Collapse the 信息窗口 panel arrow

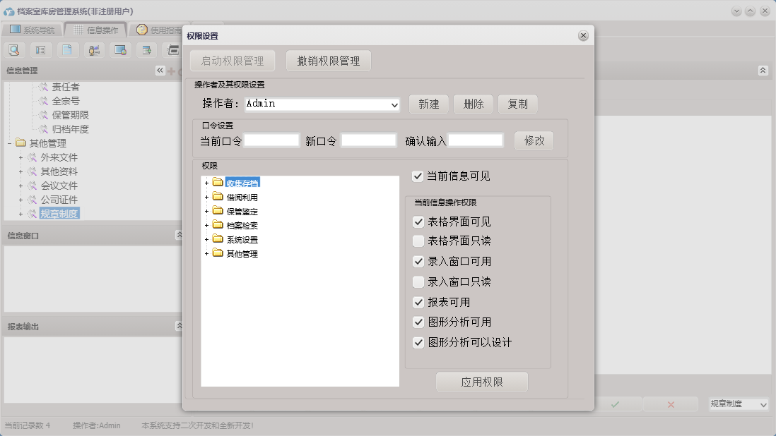click(179, 235)
